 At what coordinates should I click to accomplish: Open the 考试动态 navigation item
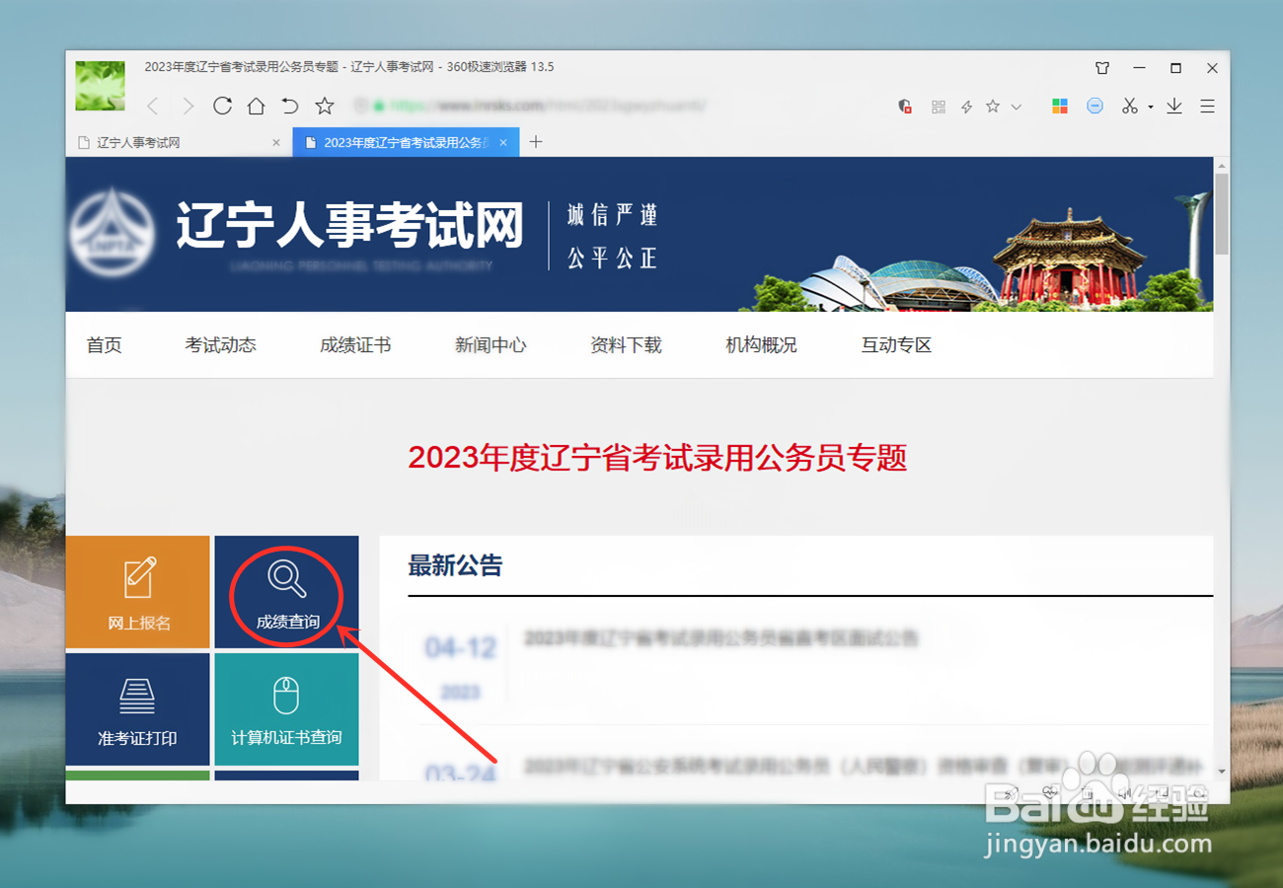(x=221, y=345)
